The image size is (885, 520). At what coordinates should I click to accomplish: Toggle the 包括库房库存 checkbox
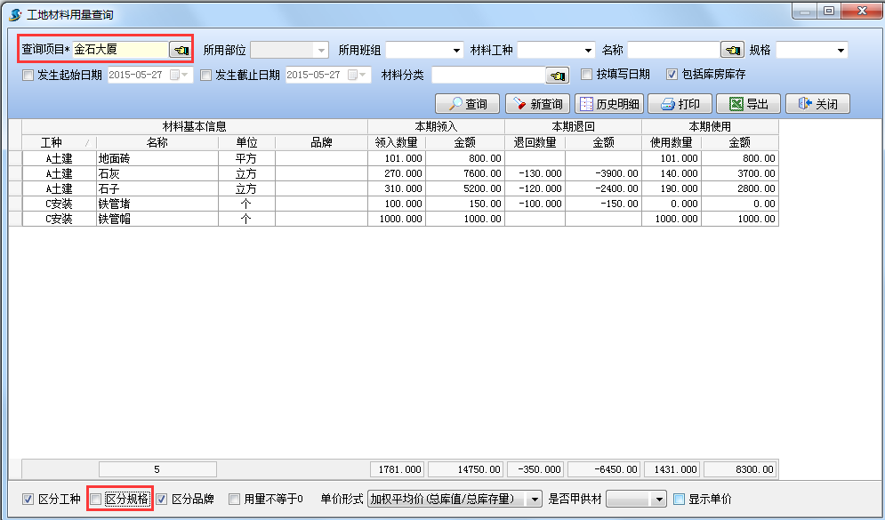click(672, 75)
